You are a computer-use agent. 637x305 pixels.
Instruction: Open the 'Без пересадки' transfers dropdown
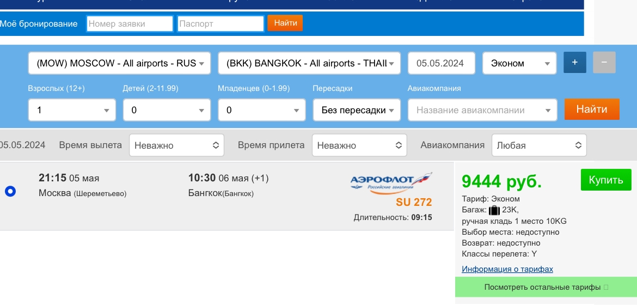click(357, 110)
